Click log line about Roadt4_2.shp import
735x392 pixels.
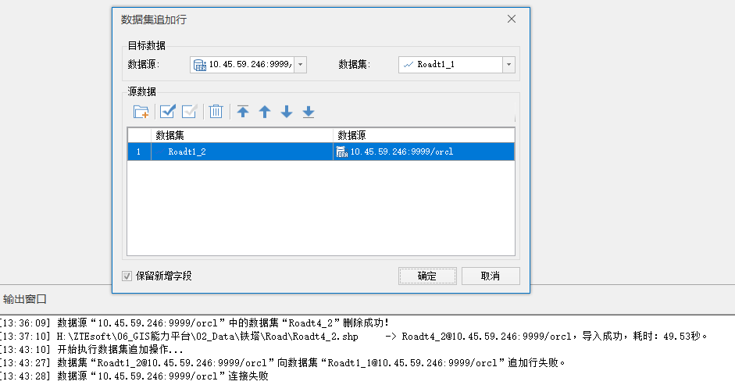354,337
